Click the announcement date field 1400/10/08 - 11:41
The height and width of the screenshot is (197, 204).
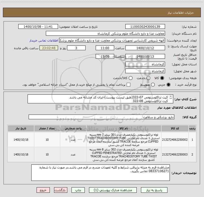point(38,27)
